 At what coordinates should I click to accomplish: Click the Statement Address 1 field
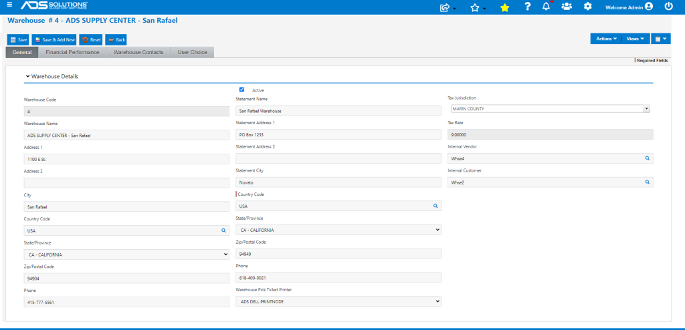[338, 134]
